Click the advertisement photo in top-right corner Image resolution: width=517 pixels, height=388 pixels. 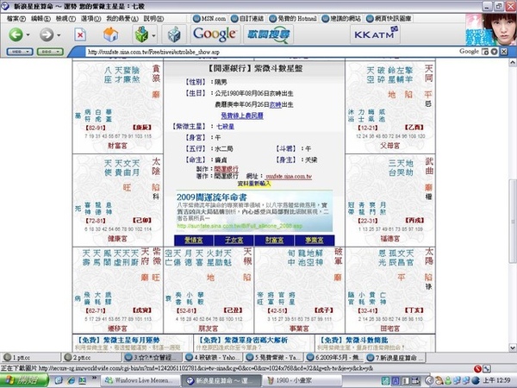(491, 29)
